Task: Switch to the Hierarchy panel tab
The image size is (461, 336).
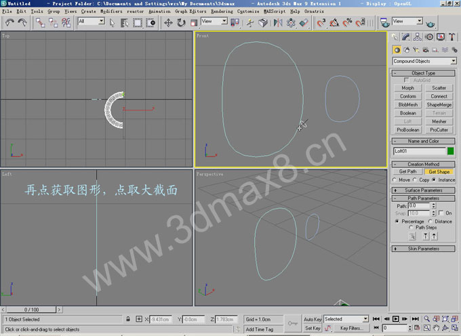Action: coord(418,37)
